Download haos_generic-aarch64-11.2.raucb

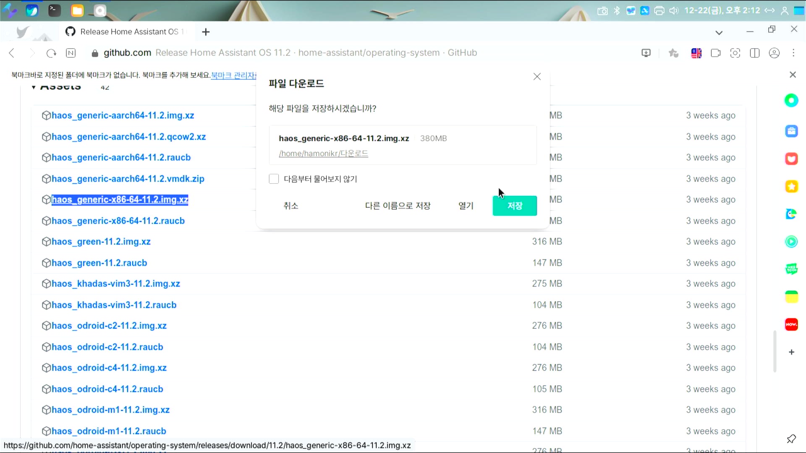(x=121, y=157)
